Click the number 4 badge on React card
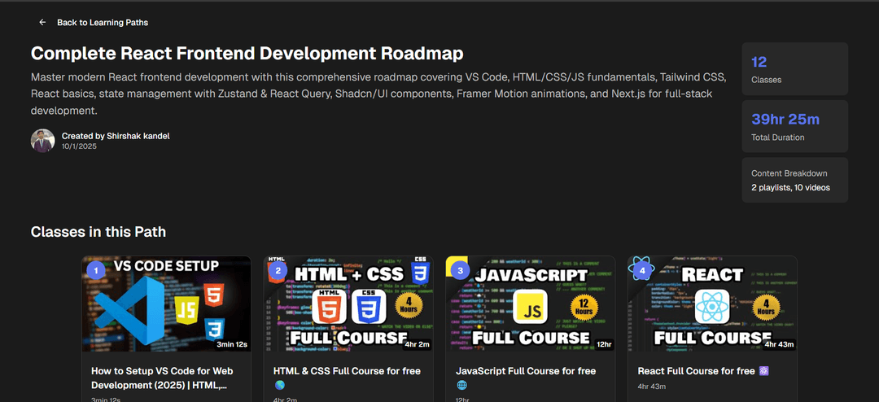 click(x=642, y=270)
